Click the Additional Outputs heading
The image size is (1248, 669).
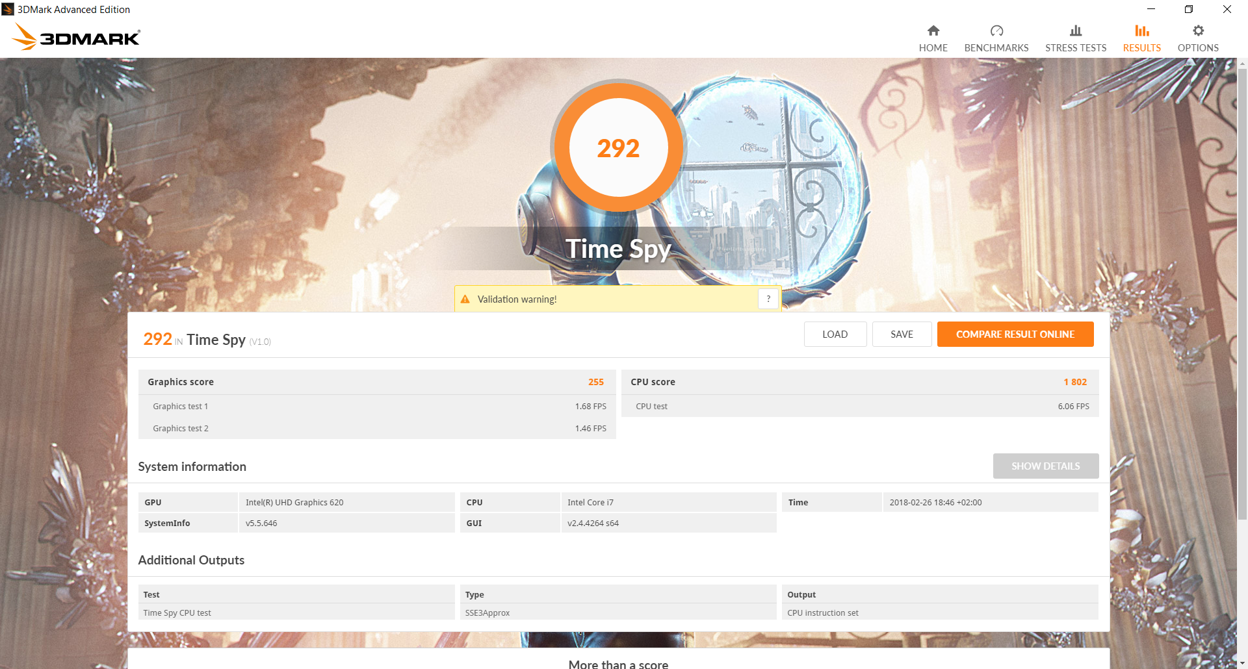pos(191,560)
